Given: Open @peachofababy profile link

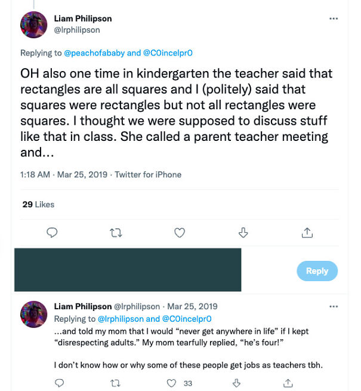Looking at the screenshot, I should (x=95, y=53).
